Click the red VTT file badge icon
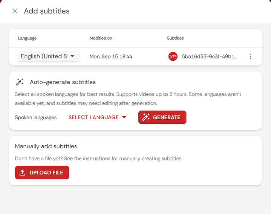Image resolution: width=271 pixels, height=214 pixels. [173, 57]
